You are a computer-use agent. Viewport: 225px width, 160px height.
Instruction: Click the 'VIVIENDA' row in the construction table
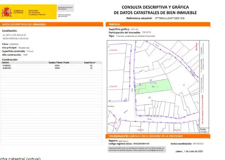point(51,65)
